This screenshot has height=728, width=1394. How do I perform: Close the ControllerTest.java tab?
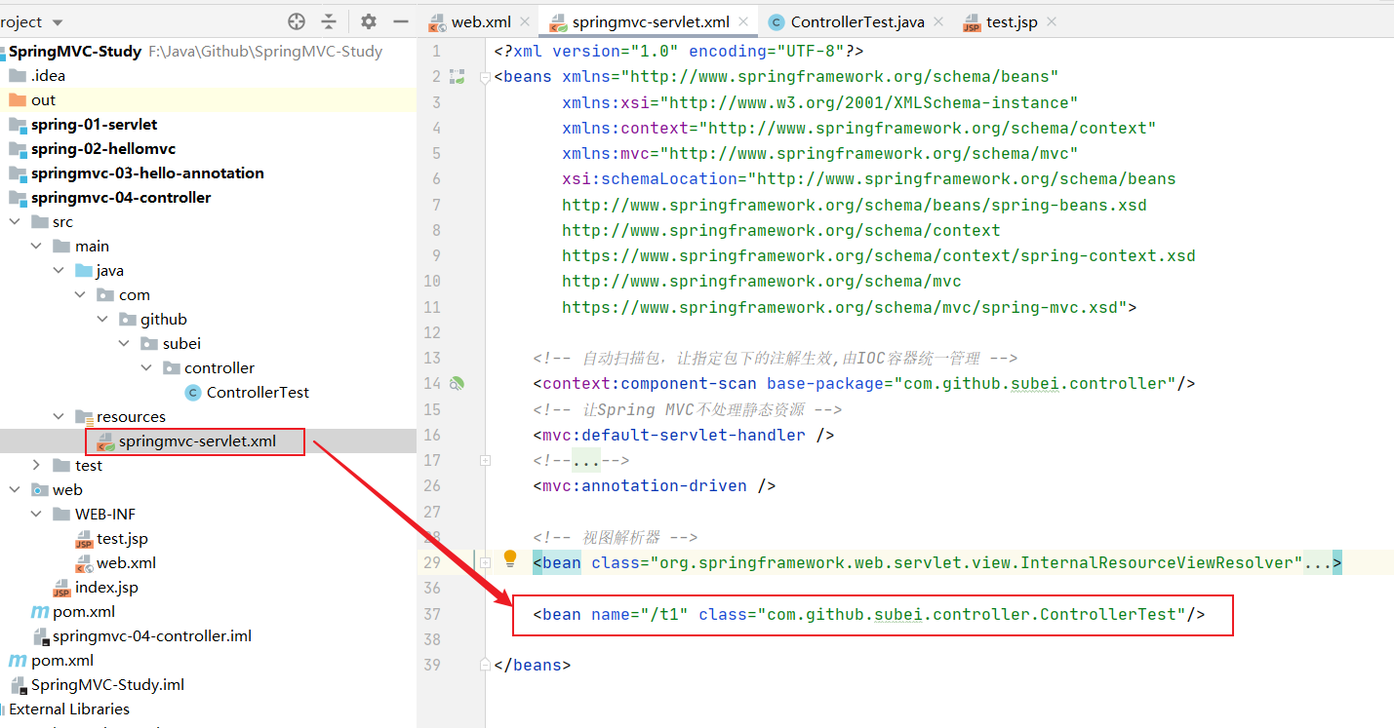coord(938,21)
